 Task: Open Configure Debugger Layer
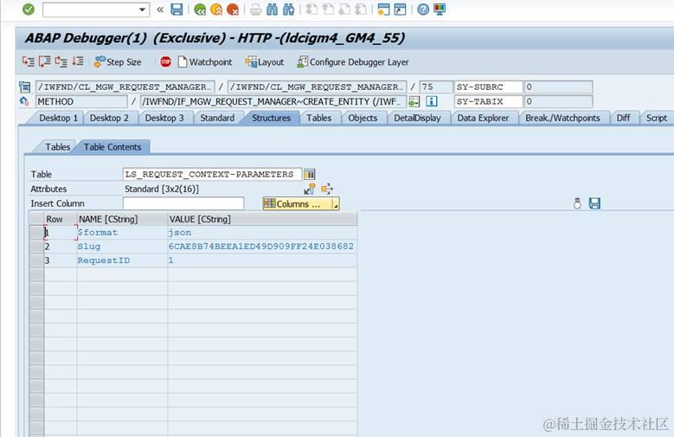(353, 62)
